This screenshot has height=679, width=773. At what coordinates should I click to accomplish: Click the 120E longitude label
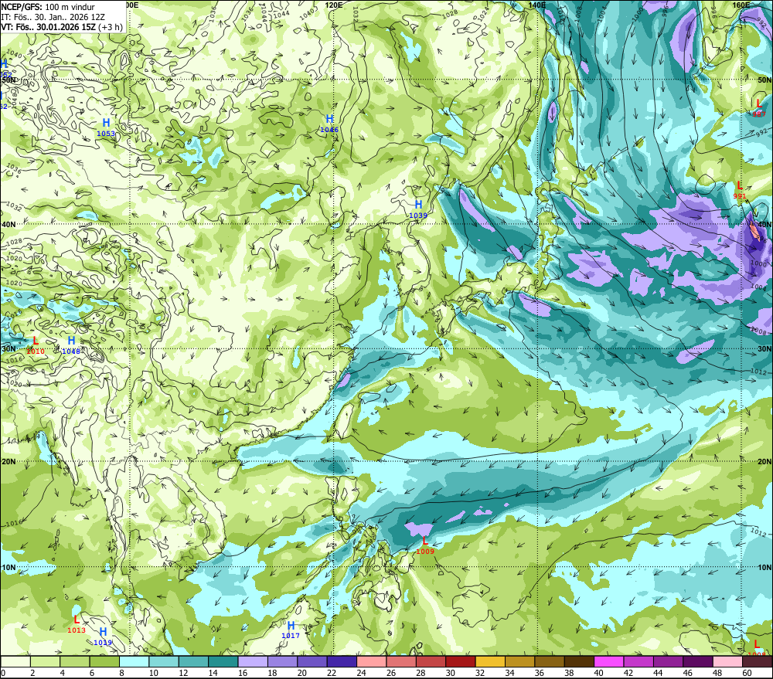pyautogui.click(x=334, y=5)
